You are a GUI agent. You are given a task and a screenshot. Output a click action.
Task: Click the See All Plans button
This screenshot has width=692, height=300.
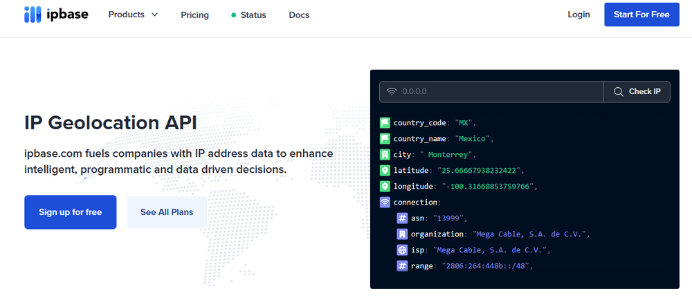[x=167, y=212]
